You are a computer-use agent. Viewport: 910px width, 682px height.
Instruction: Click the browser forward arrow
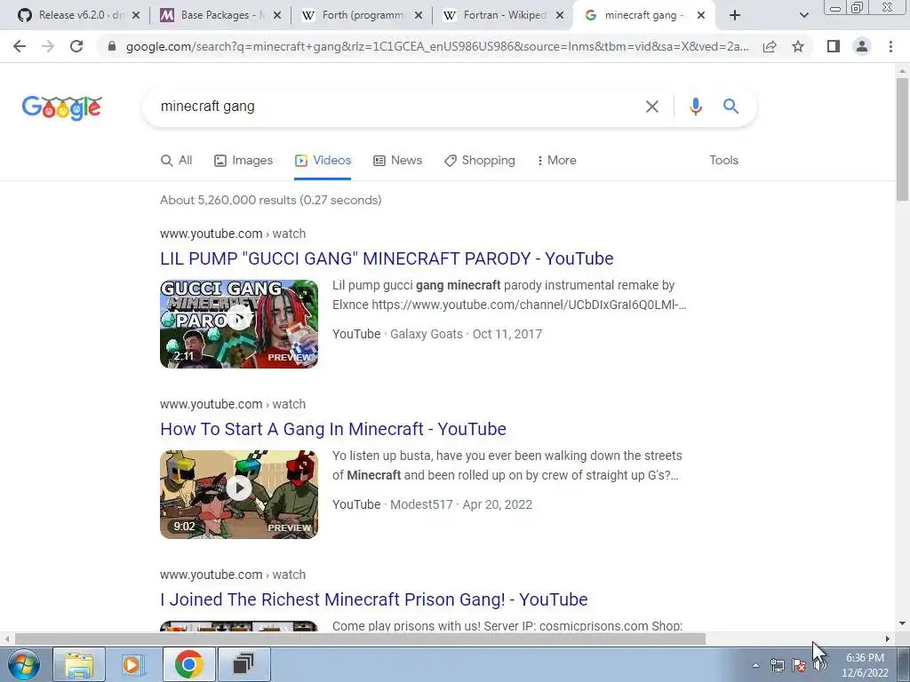pos(48,46)
